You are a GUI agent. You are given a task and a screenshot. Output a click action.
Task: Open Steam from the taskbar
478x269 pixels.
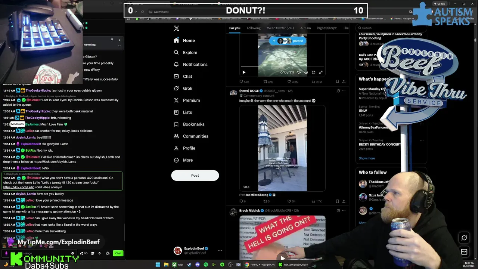click(189, 265)
